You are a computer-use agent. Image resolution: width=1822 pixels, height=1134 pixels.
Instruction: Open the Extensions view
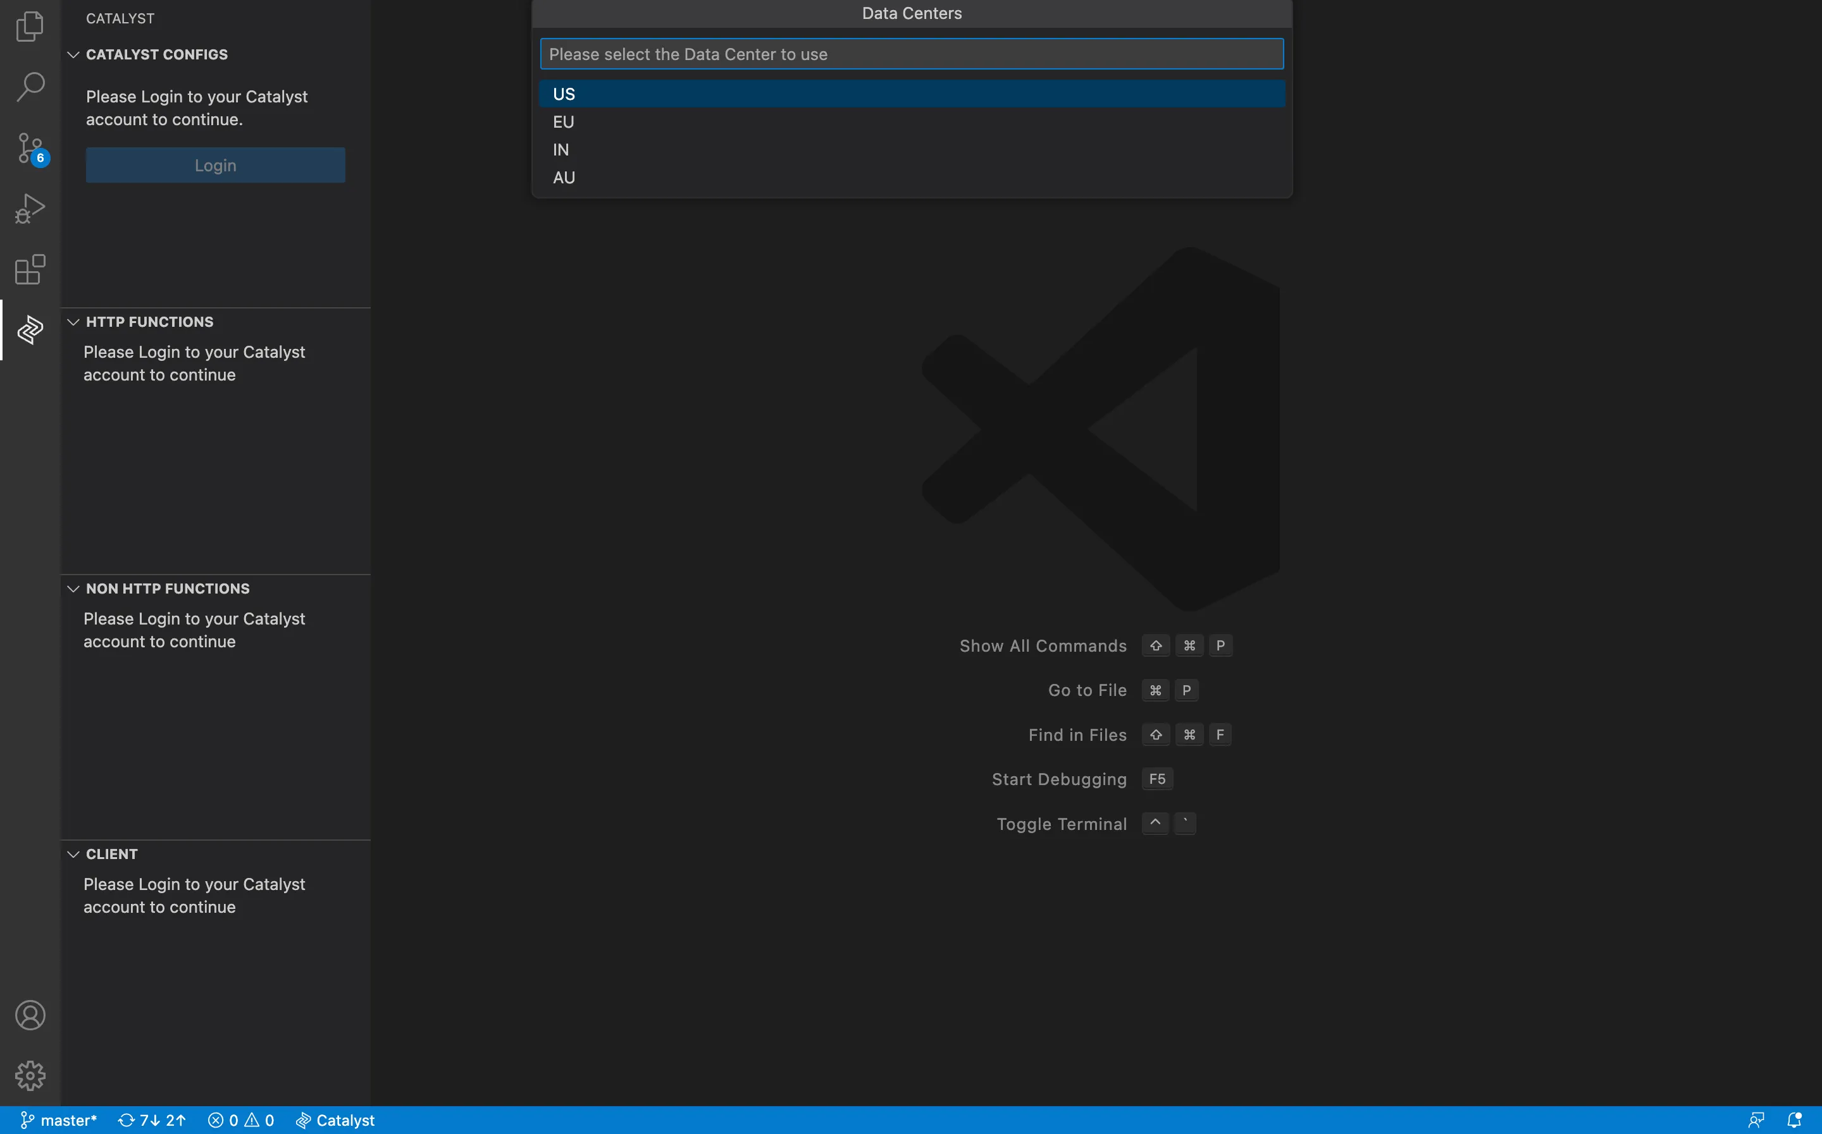click(30, 269)
